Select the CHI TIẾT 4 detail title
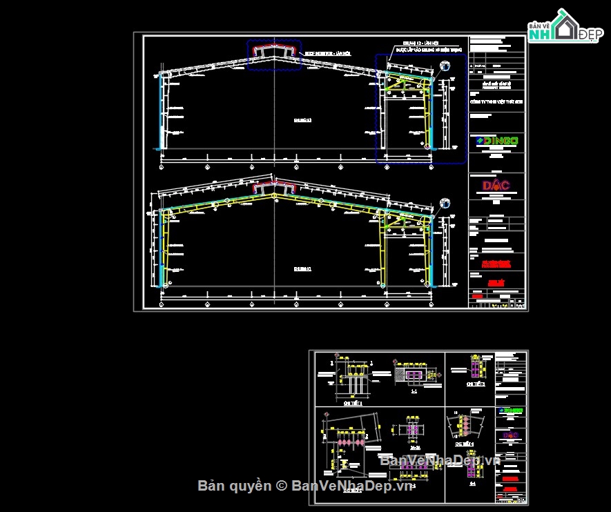Image resolution: width=611 pixels, height=512 pixels. 465,444
